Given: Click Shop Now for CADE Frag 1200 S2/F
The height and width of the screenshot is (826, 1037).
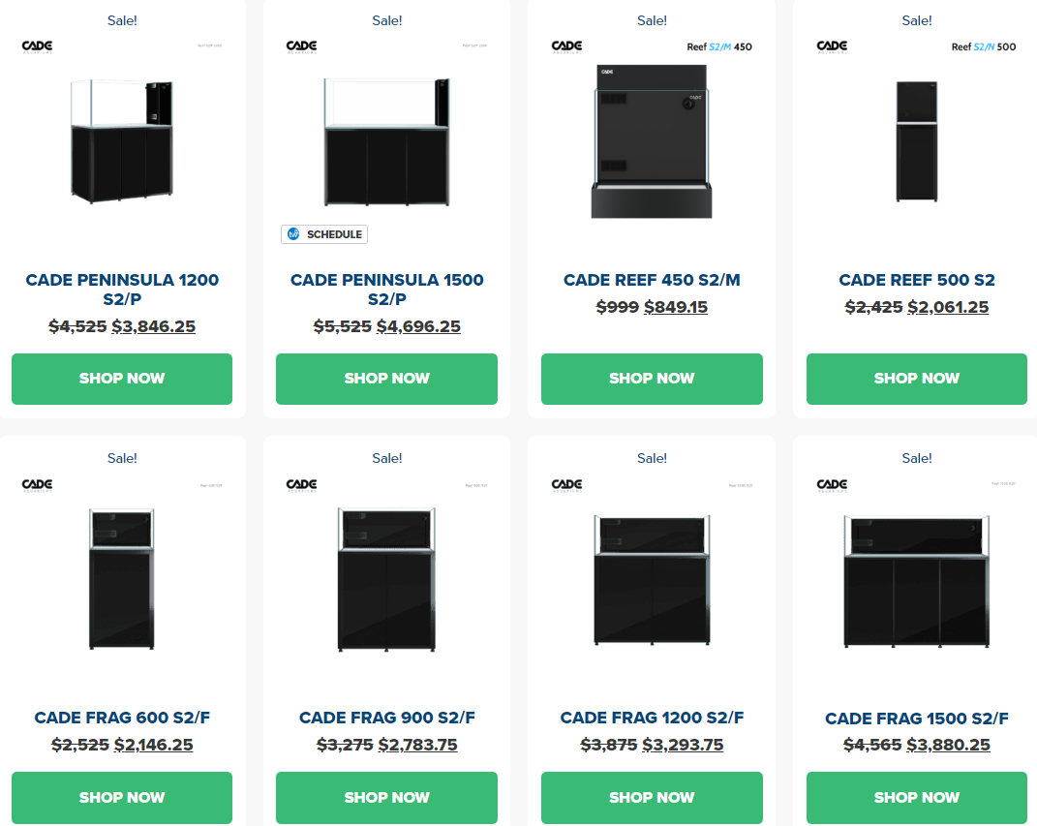Looking at the screenshot, I should coord(652,797).
